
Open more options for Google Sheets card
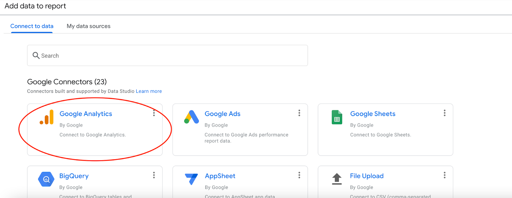[444, 113]
